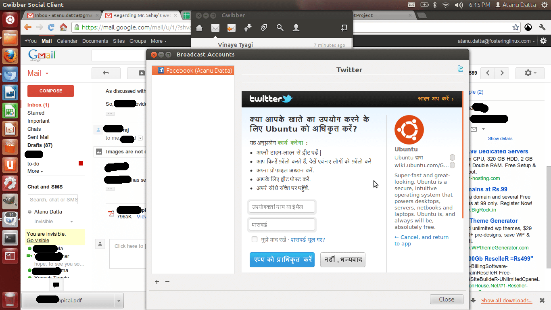The width and height of the screenshot is (551, 310).
Task: Open Ubuntu Software Center from the launcher
Action: (x=10, y=147)
